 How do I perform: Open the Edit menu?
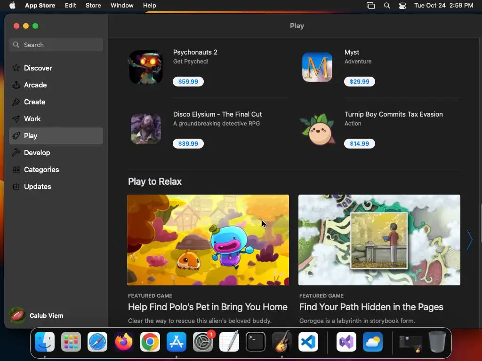71,6
